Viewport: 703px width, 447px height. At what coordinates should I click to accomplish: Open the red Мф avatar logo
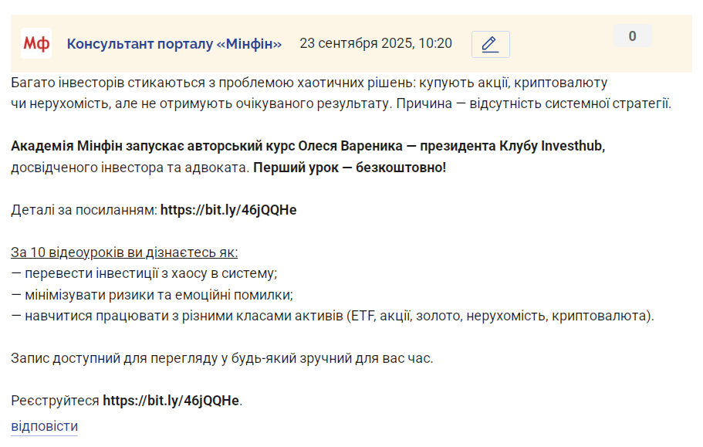click(36, 43)
